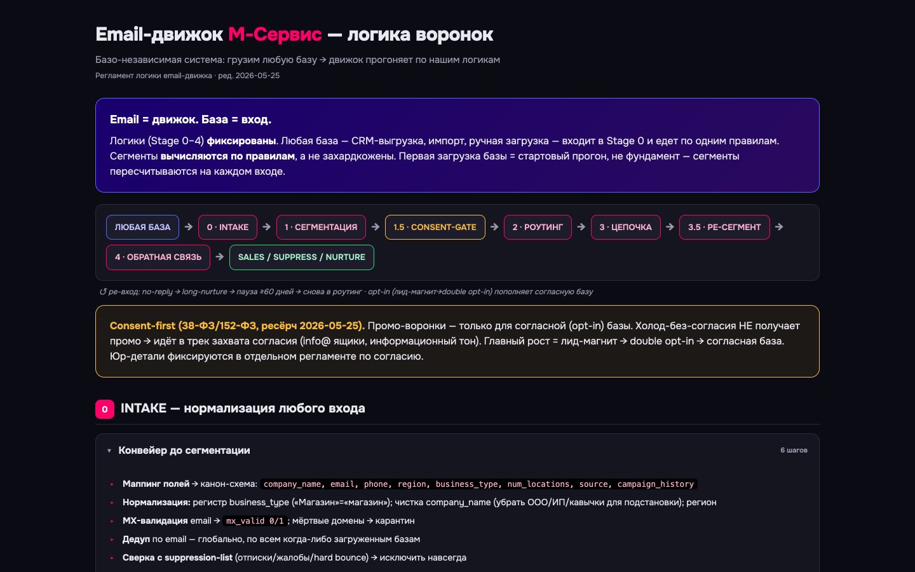Click the disclosure triangle beside Конвейер до сегментации
This screenshot has width=915, height=572.
pyautogui.click(x=109, y=451)
